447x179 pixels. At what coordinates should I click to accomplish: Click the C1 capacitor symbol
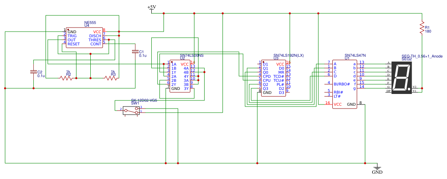[135, 51]
